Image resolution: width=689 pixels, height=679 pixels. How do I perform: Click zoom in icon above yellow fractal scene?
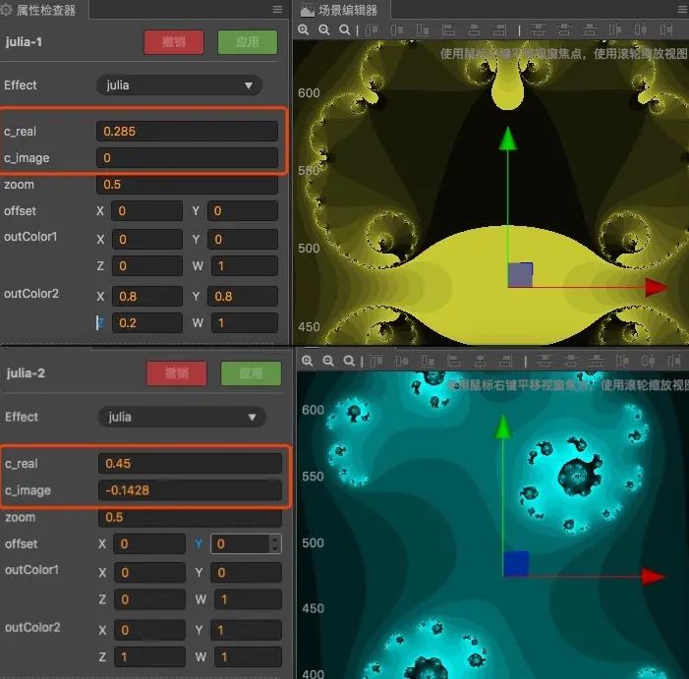click(x=303, y=29)
